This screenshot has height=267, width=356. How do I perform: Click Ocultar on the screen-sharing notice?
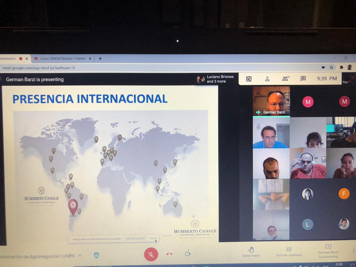pyautogui.click(x=153, y=238)
